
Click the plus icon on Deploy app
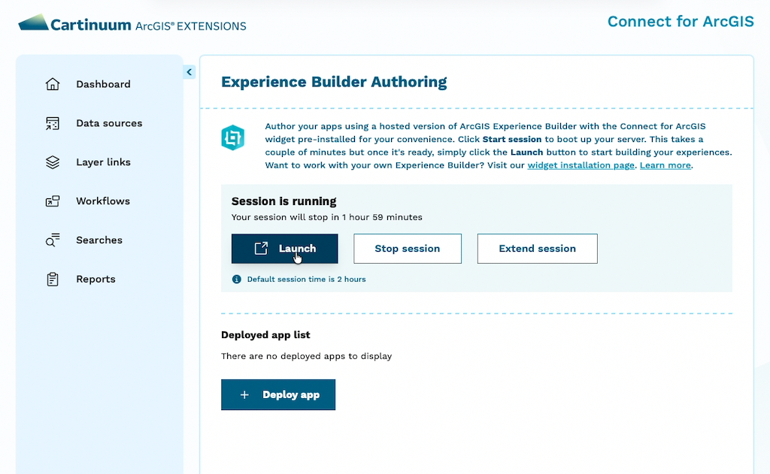pos(244,394)
